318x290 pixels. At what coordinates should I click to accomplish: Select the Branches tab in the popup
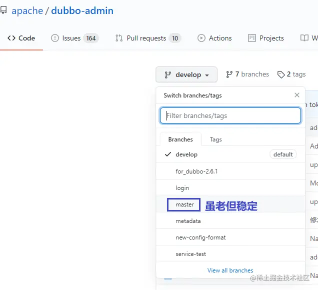pyautogui.click(x=180, y=139)
